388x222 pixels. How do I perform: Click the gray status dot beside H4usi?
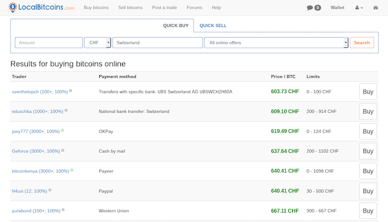[50, 190]
